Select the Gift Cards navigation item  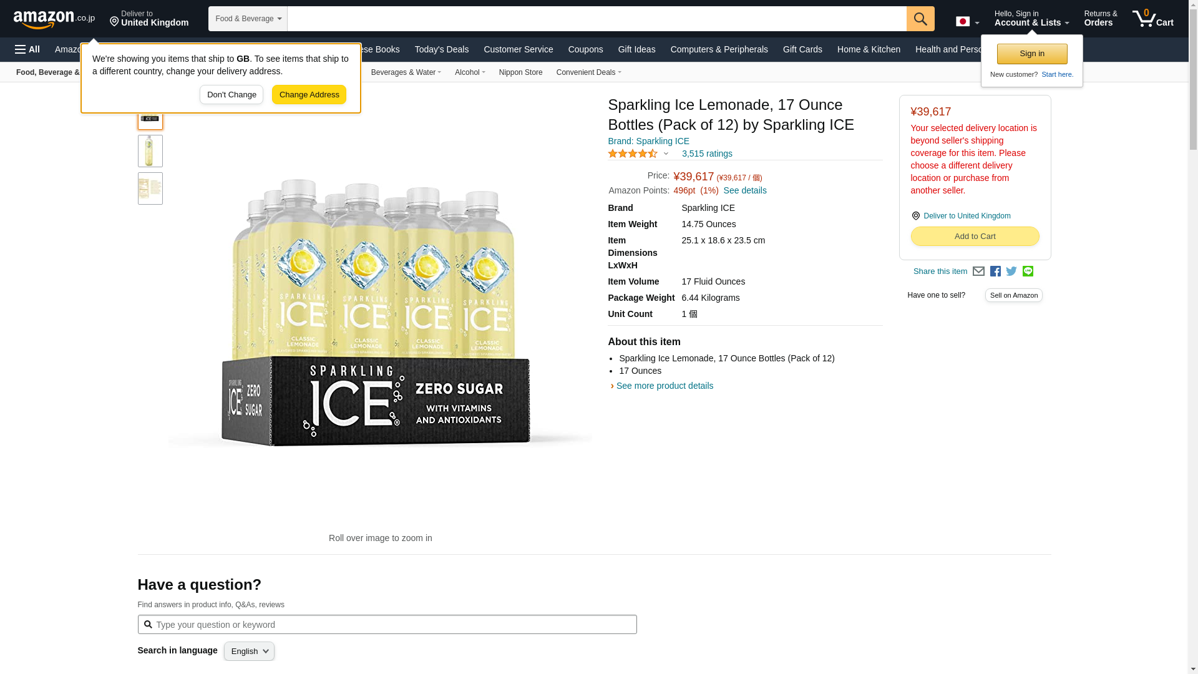[x=802, y=49]
